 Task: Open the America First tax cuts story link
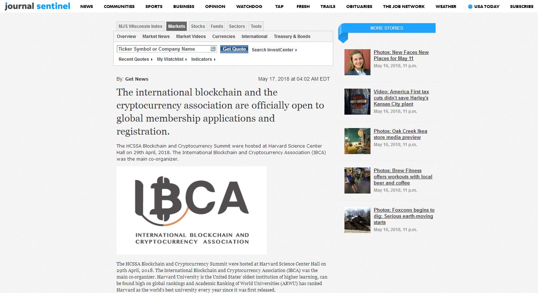(401, 98)
